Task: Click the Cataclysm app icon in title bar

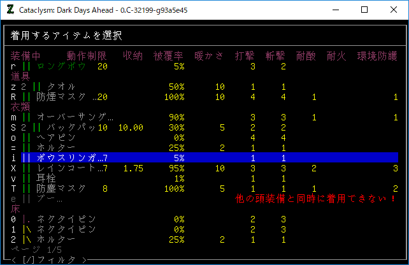Action: (11, 10)
